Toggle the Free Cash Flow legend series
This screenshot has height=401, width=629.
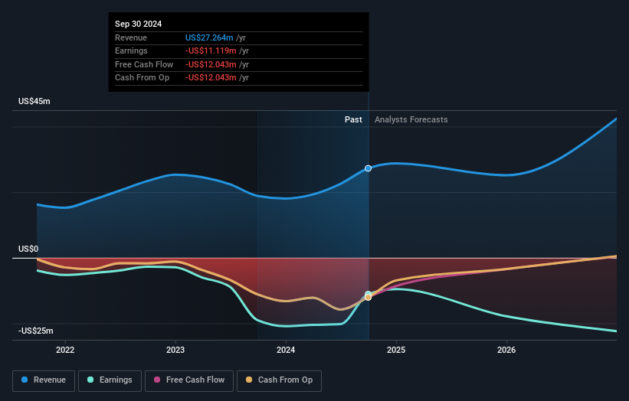coord(189,380)
